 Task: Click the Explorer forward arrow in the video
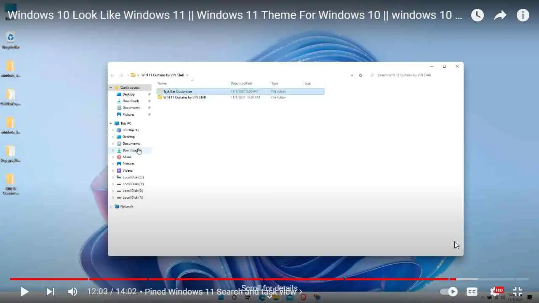(121, 75)
